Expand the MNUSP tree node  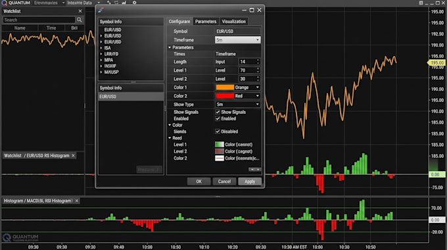101,72
